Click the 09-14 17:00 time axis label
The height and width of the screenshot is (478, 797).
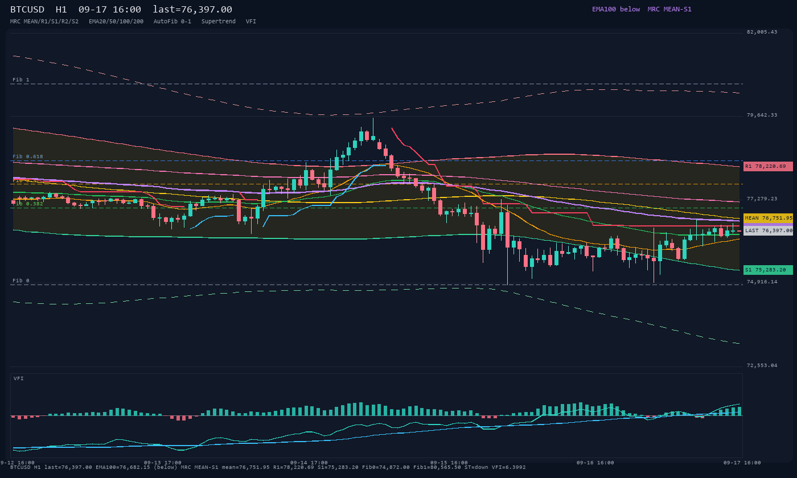click(x=309, y=463)
